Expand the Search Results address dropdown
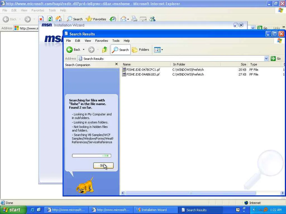 [266, 59]
